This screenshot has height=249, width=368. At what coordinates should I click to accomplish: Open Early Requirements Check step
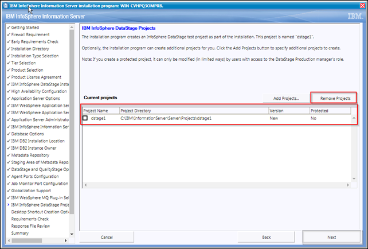point(35,41)
